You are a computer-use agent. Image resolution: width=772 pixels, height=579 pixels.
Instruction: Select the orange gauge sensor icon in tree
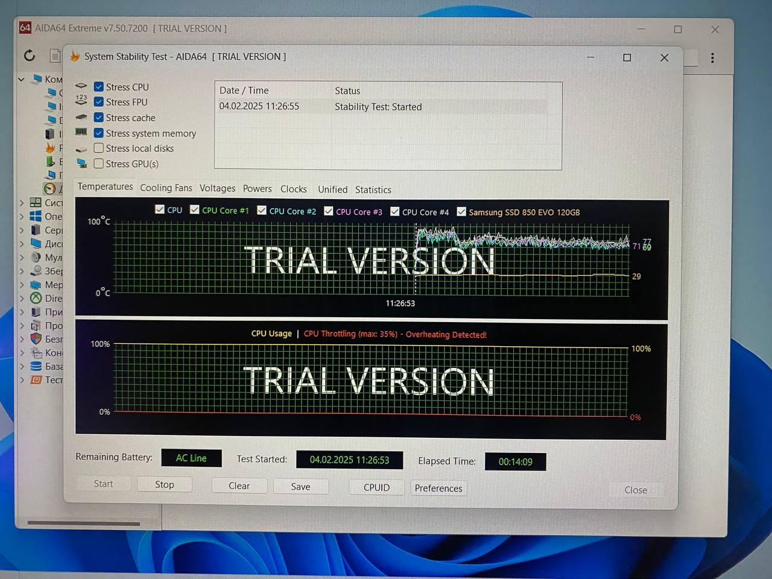click(50, 189)
